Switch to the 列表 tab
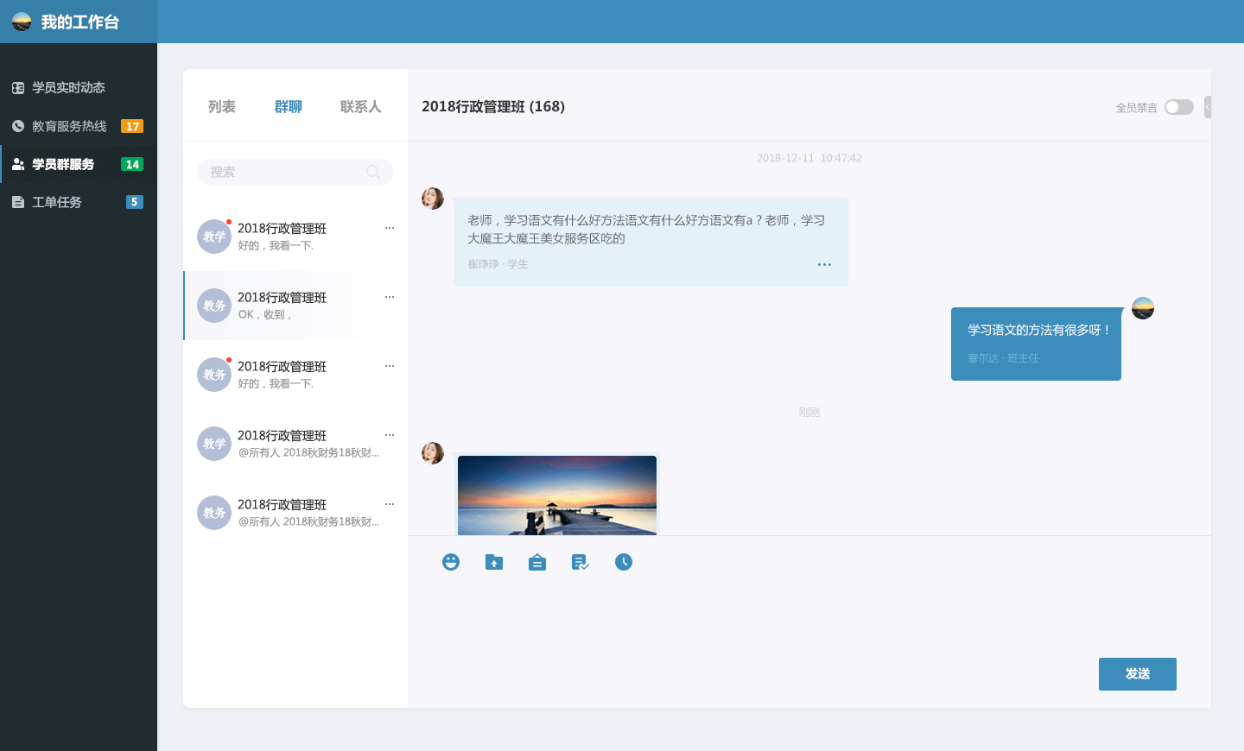This screenshot has height=751, width=1244. click(222, 106)
